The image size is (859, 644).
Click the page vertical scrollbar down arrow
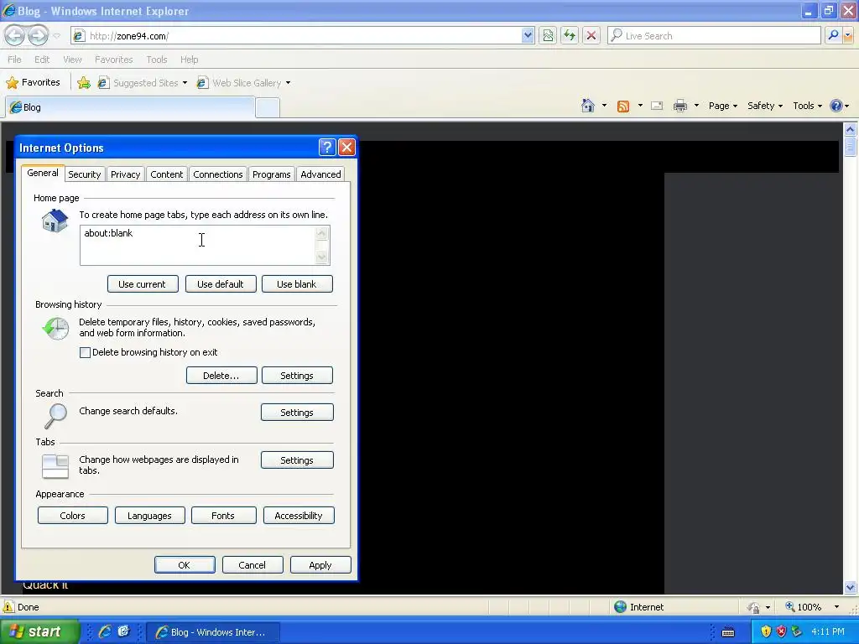pyautogui.click(x=851, y=588)
